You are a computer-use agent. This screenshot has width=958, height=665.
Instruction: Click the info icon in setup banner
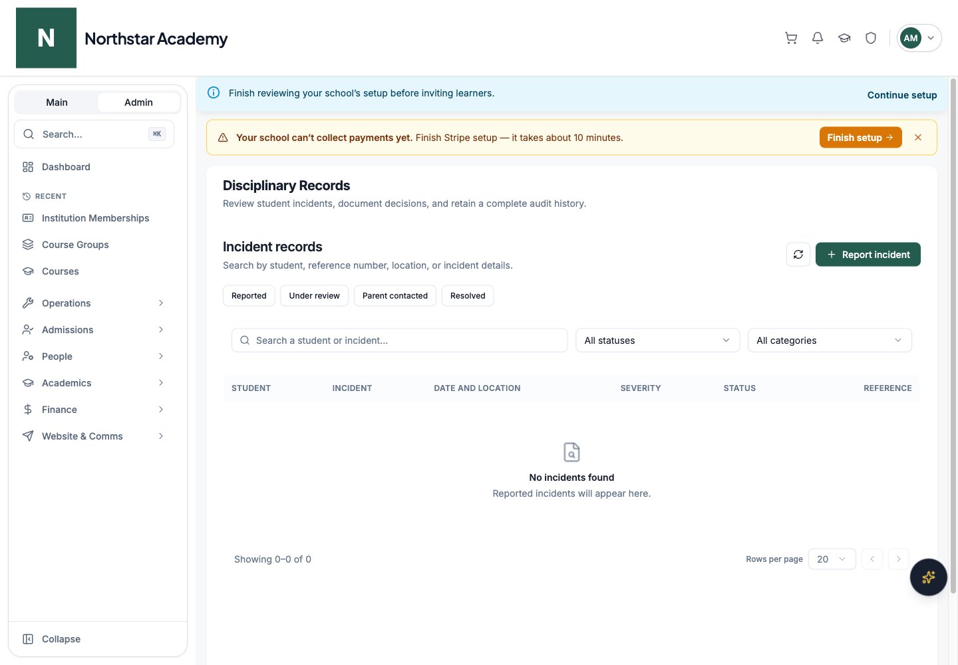[x=214, y=92]
